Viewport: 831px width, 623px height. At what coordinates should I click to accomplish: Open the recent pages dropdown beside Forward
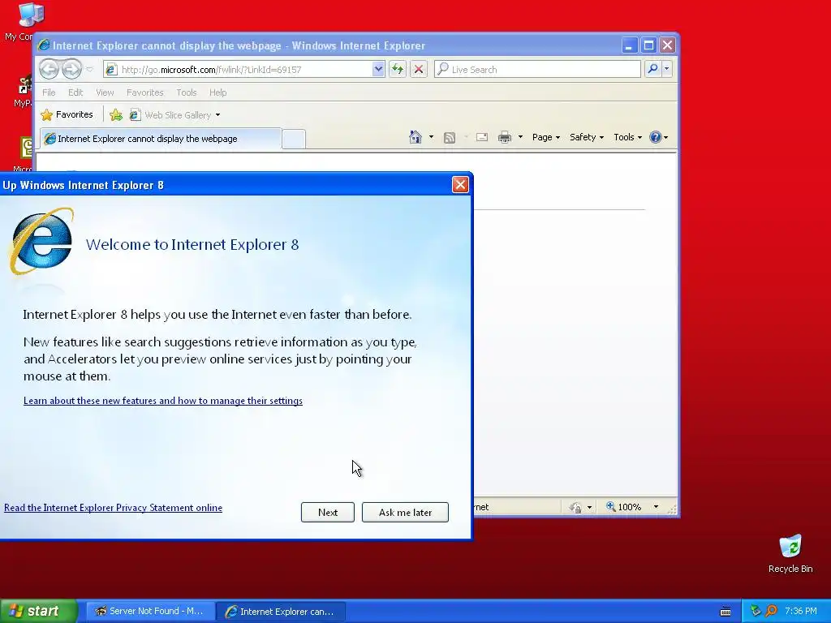pyautogui.click(x=89, y=70)
